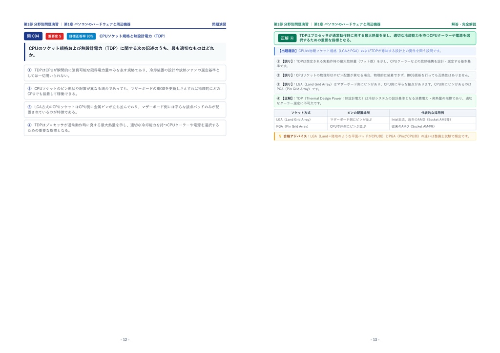This screenshot has height=353, width=500.
Task: Click the question stem starting CPUのソケット規格および
Action: 125,52
